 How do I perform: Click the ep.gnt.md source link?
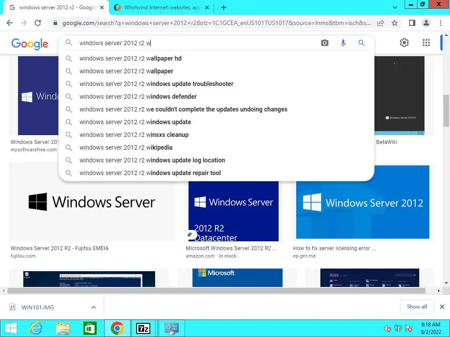click(304, 256)
